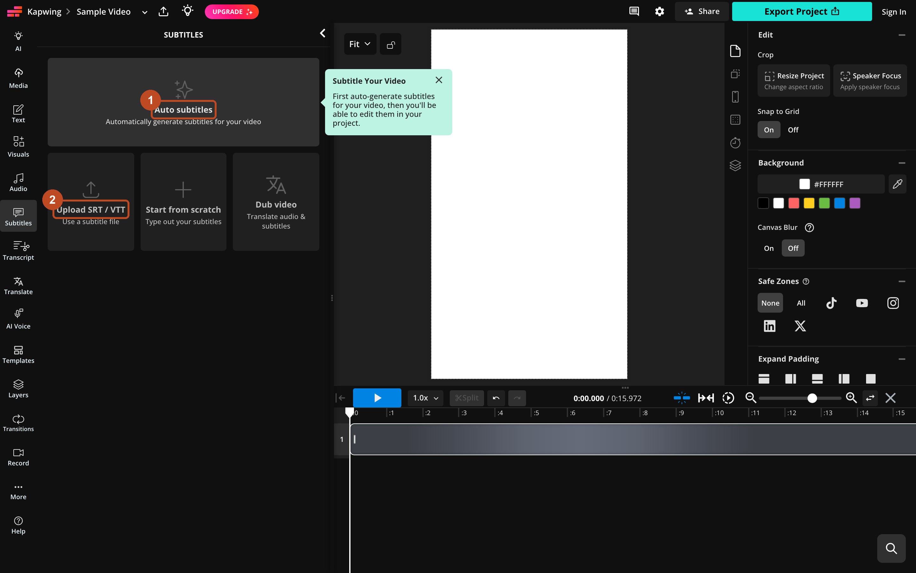Viewport: 916px width, 573px height.
Task: Open the 1.0x playback speed dropdown
Action: point(426,398)
